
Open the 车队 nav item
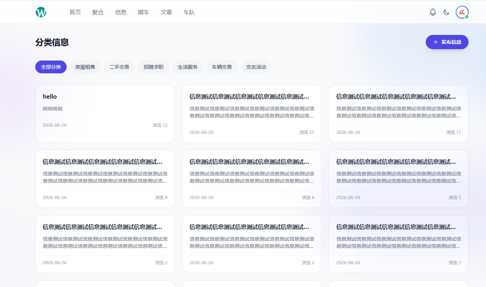(x=189, y=12)
